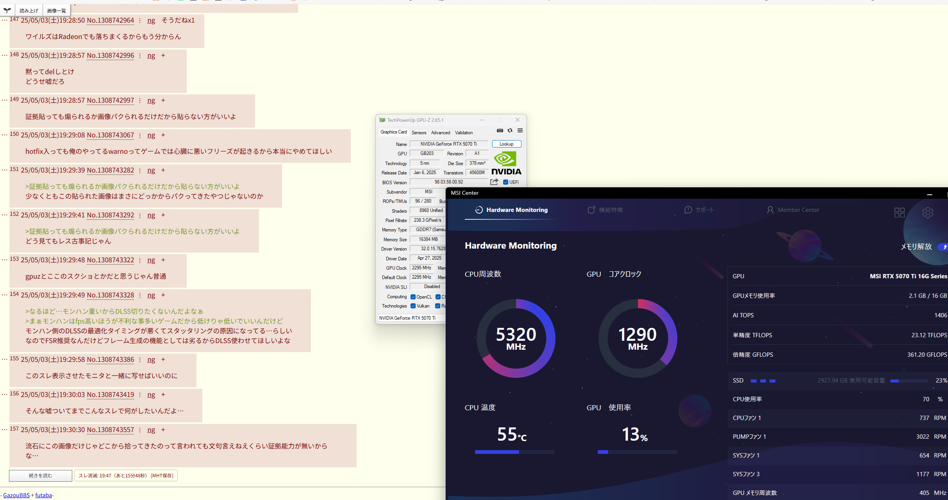Click the CPU temperature progress bar
Screen dimensions: 948x500
[514, 452]
